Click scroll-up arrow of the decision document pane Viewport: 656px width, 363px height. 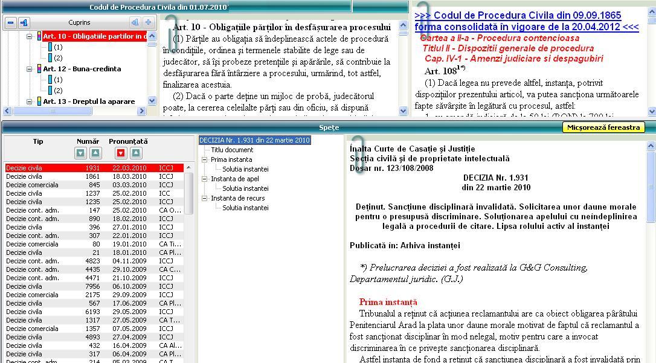651,146
